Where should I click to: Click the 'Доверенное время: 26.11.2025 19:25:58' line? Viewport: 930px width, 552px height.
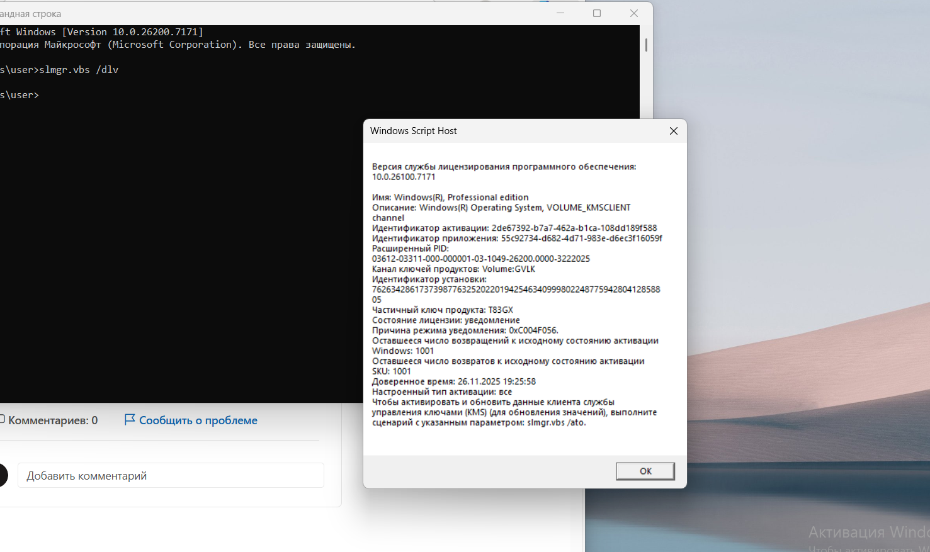pyautogui.click(x=454, y=381)
